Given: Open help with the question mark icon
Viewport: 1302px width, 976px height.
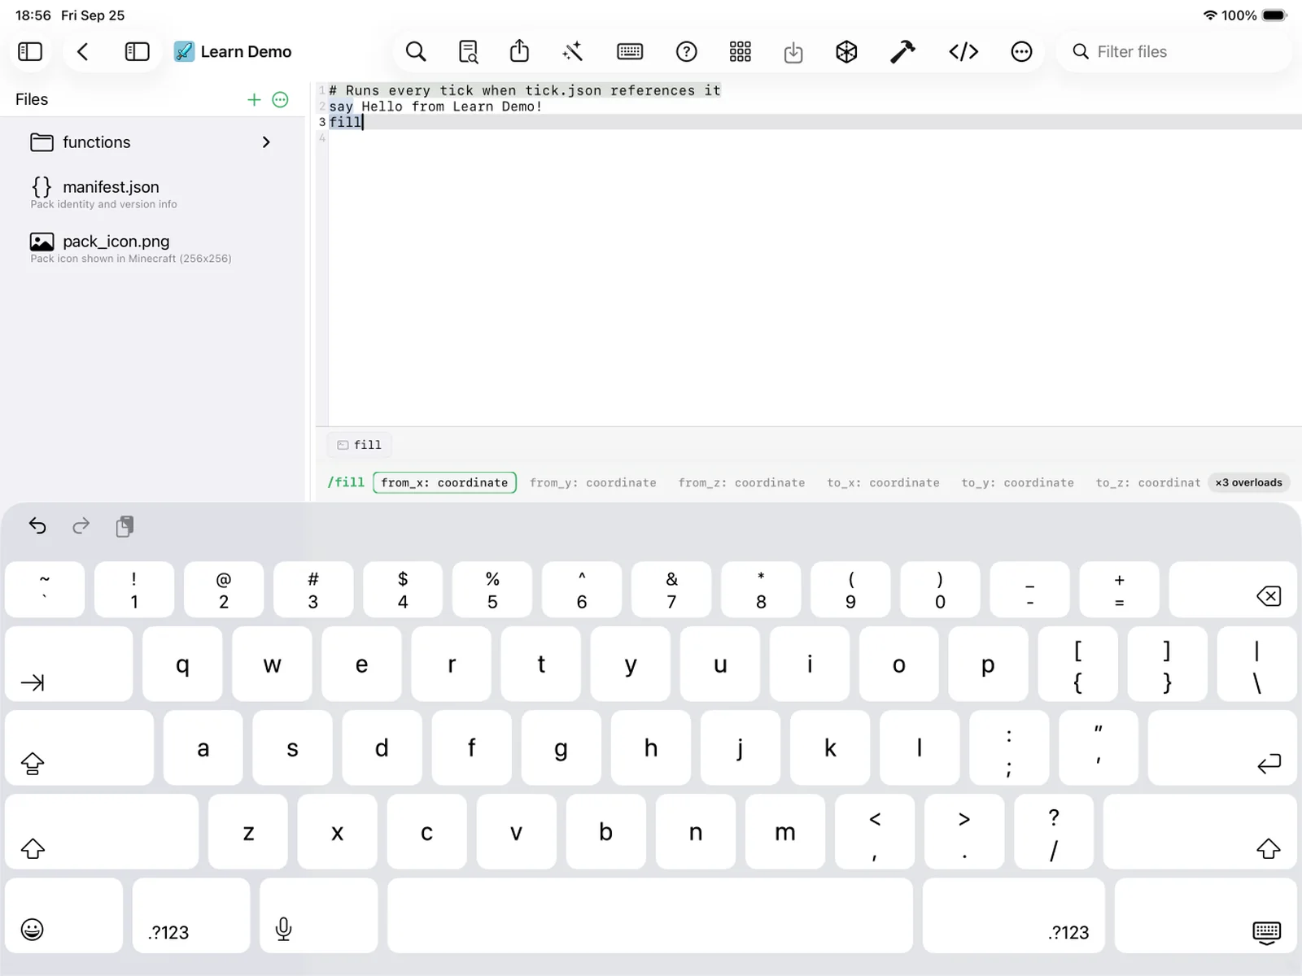Looking at the screenshot, I should click(686, 52).
